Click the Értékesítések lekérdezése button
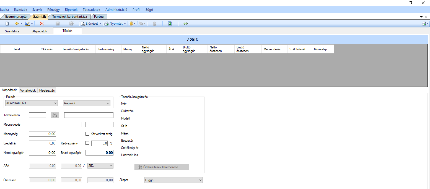The width and height of the screenshot is (430, 189). [162, 167]
